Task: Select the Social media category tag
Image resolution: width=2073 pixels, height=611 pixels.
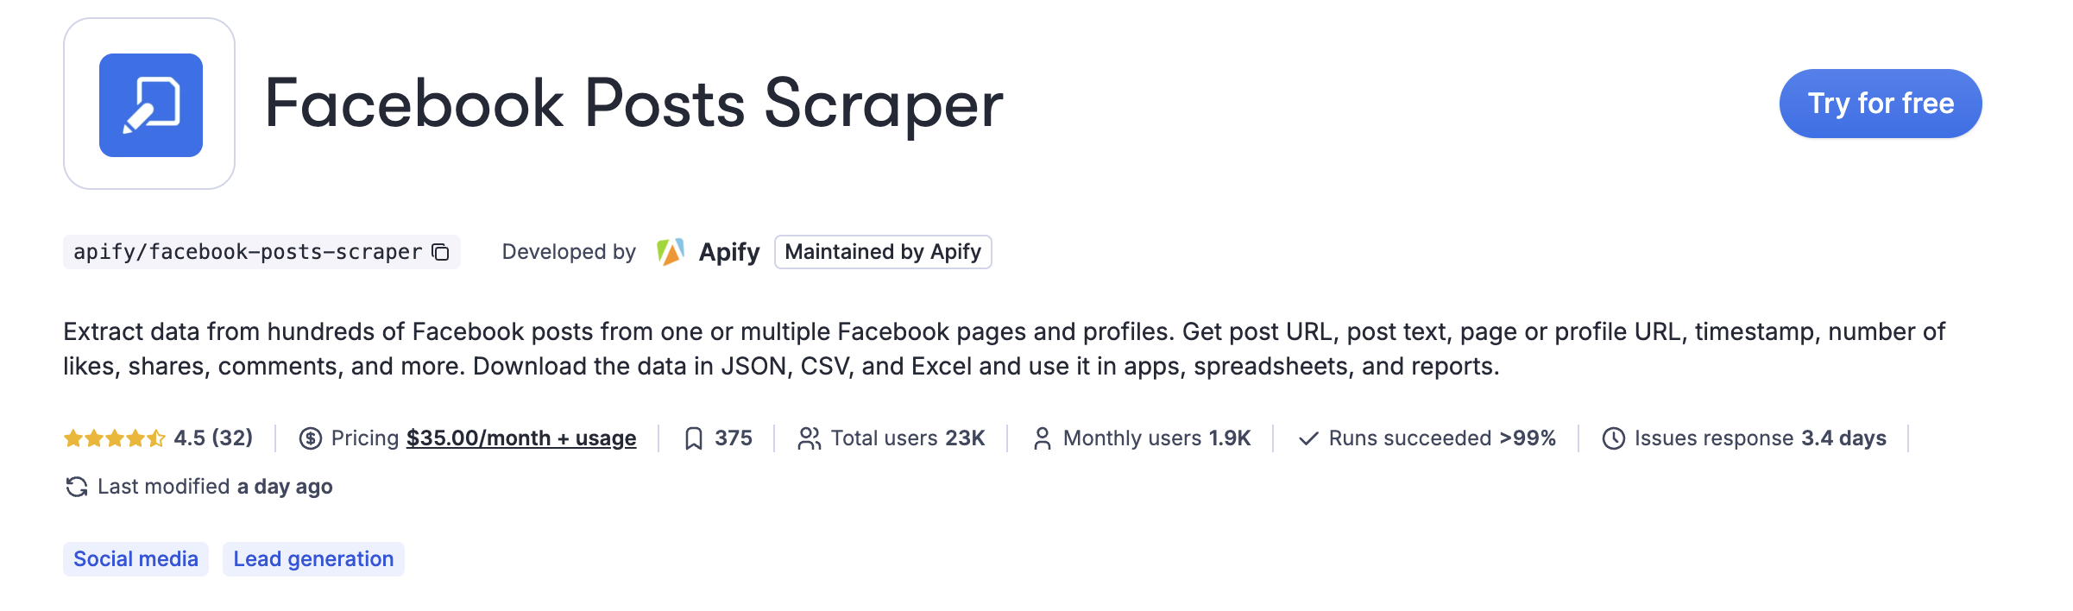Action: coord(135,559)
